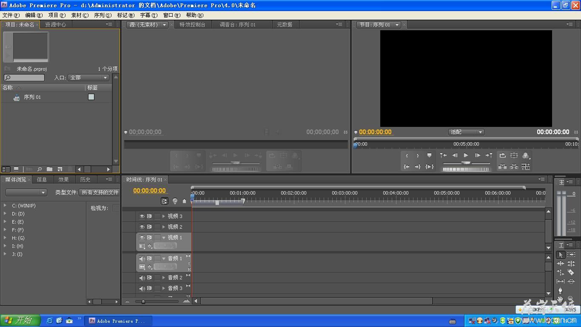This screenshot has height=327, width=581.
Task: Play the program monitor sequence
Action: (466, 155)
